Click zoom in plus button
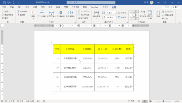The width and height of the screenshot is (182, 103). (172, 101)
